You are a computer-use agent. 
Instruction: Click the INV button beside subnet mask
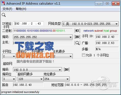pos(77,37)
